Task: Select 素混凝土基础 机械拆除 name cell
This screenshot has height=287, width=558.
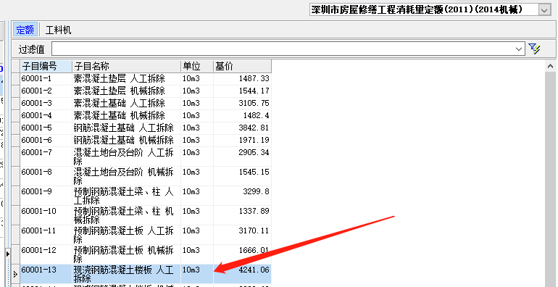Action: pyautogui.click(x=126, y=116)
